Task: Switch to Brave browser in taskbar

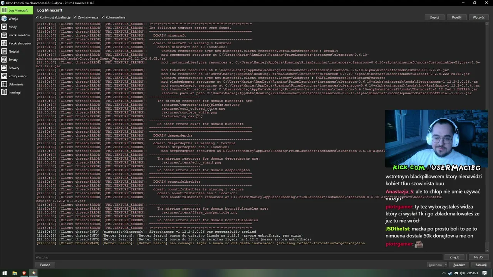Action: 24,273
